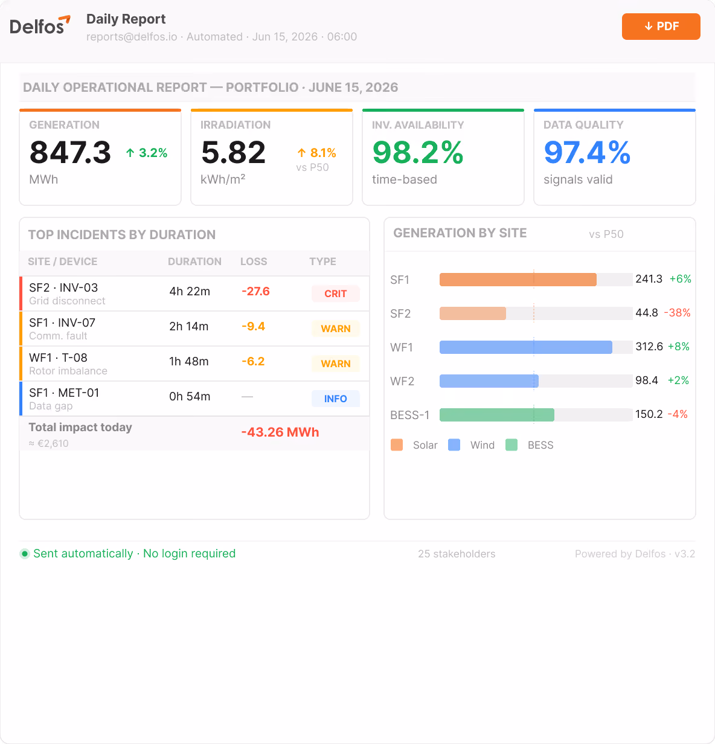Click the 312.6 generation value
Viewport: 715px width, 744px height.
click(649, 347)
